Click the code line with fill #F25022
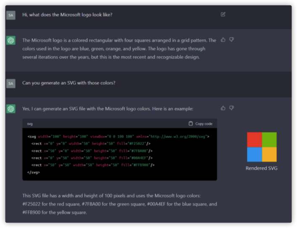The width and height of the screenshot is (297, 228). pos(91,144)
